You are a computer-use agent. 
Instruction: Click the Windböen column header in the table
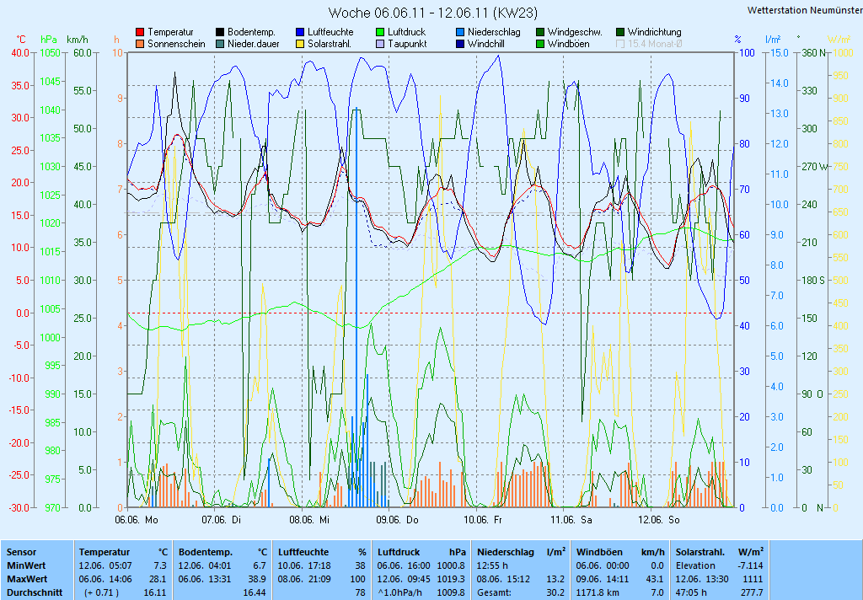599,552
